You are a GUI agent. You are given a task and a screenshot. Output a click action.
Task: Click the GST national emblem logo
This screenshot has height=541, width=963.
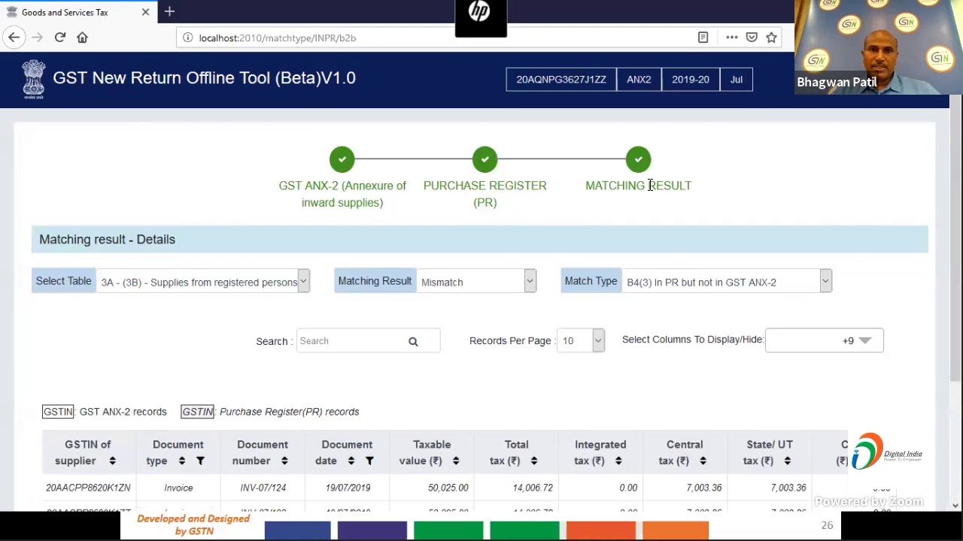click(x=33, y=80)
